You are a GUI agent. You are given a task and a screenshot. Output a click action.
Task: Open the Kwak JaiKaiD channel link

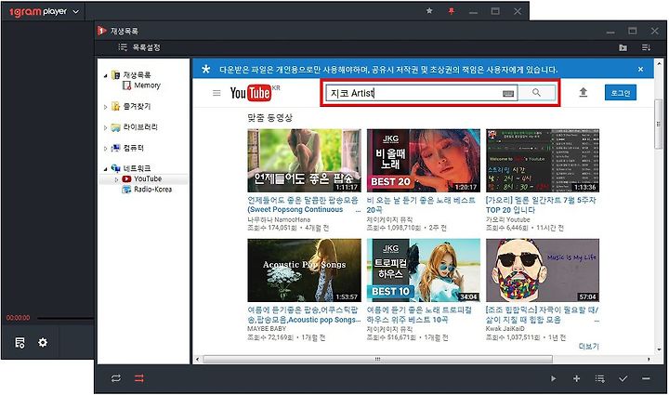tap(507, 328)
